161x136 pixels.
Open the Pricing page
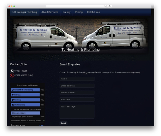(x=79, y=12)
